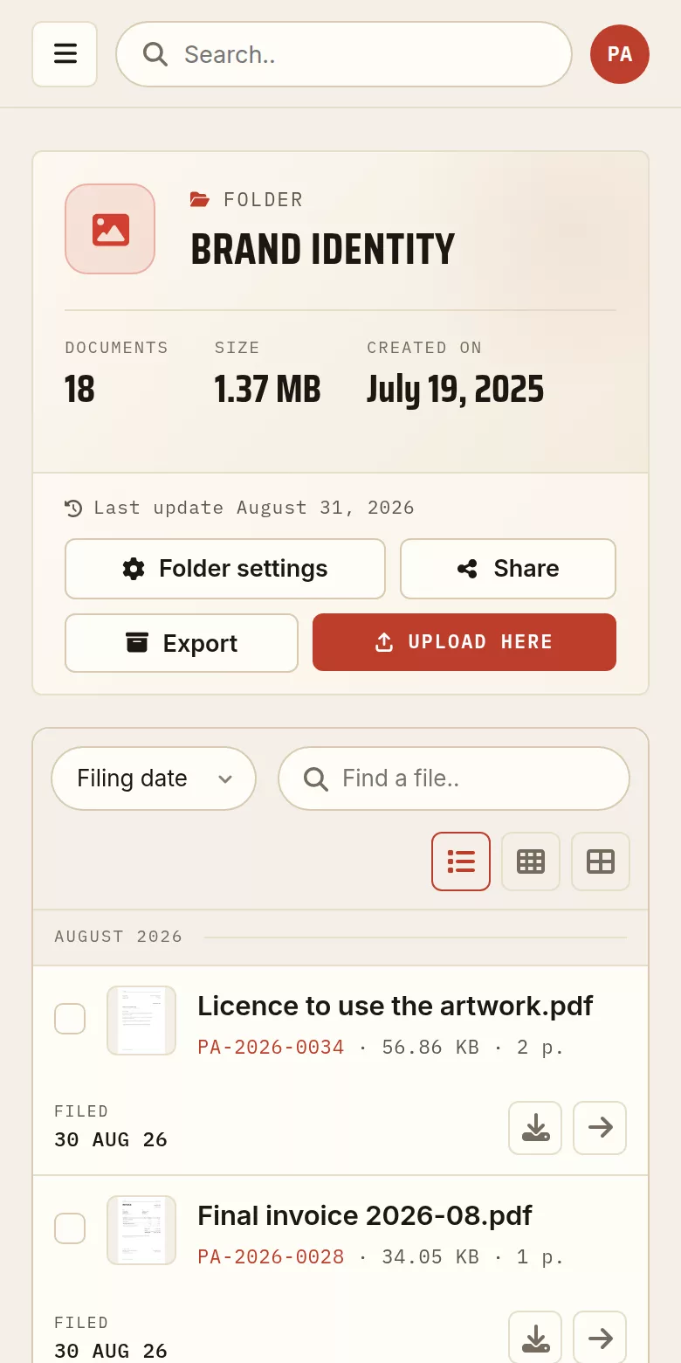681x1363 pixels.
Task: Open the PA user avatar
Action: pyautogui.click(x=620, y=54)
